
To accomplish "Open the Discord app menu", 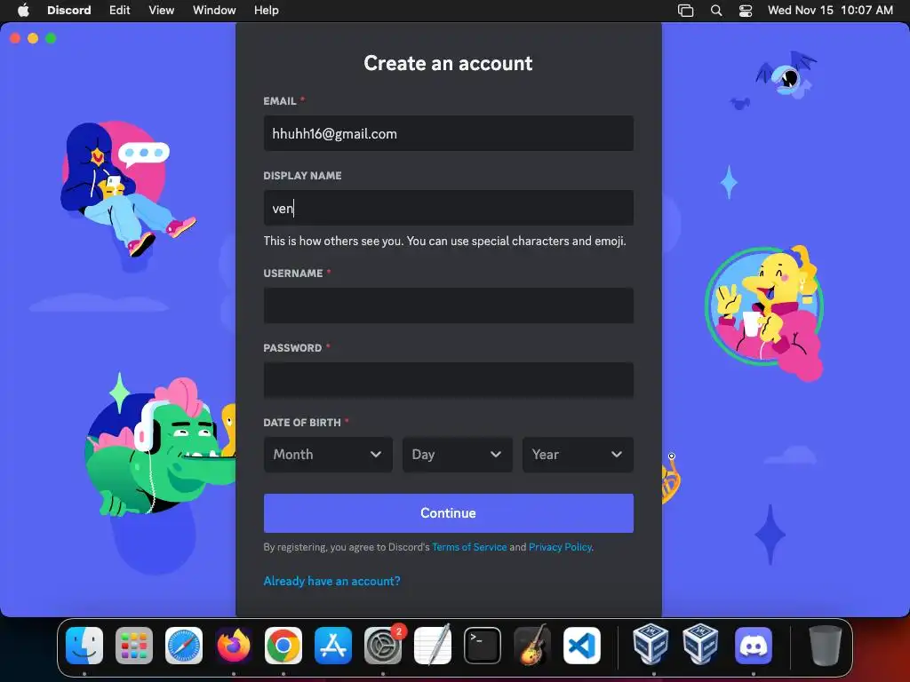I will coord(69,10).
